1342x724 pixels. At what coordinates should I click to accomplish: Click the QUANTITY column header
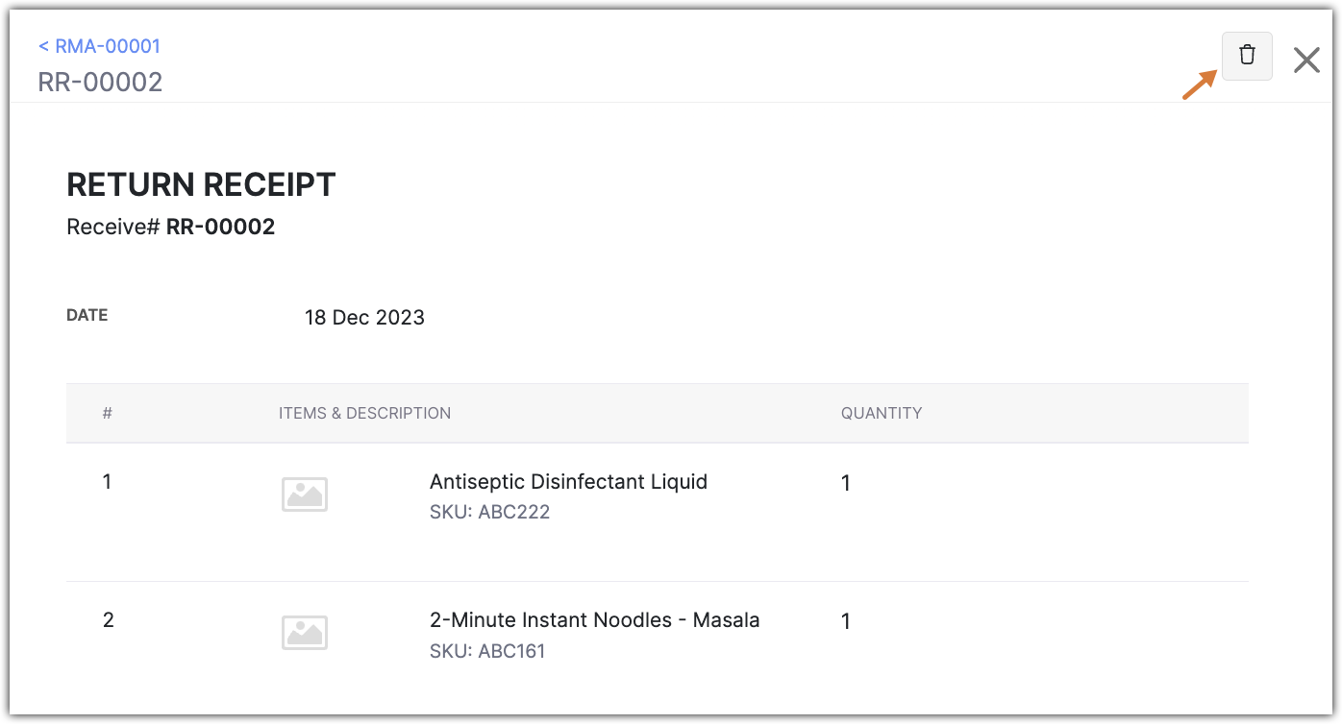881,413
